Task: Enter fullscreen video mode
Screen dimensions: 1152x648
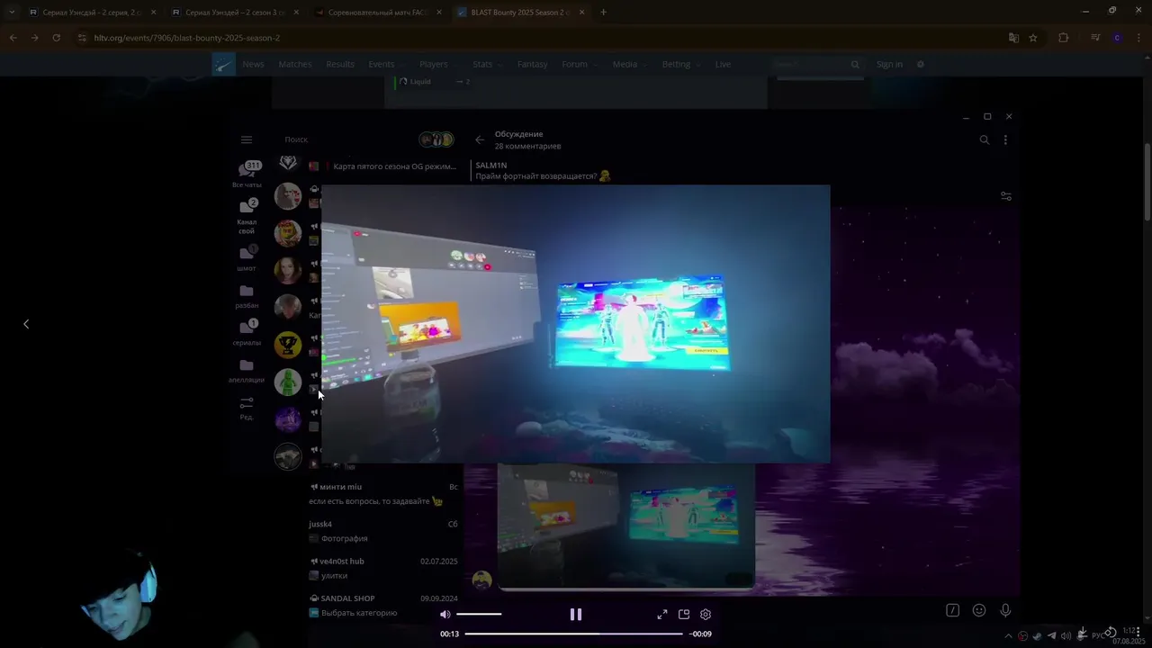Action: [662, 614]
